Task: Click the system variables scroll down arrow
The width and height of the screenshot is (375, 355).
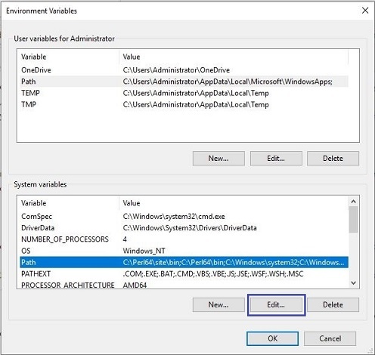Action: [x=353, y=283]
